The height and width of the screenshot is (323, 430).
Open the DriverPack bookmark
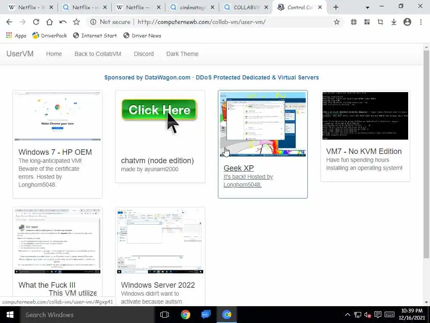(x=50, y=35)
